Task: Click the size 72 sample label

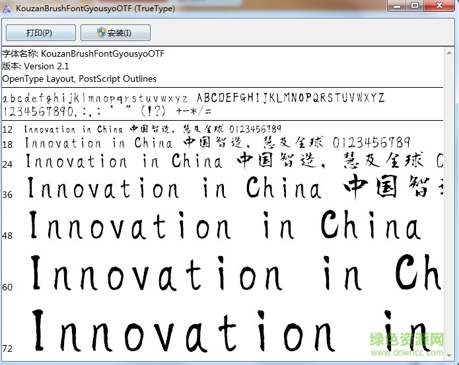Action: coord(7,348)
